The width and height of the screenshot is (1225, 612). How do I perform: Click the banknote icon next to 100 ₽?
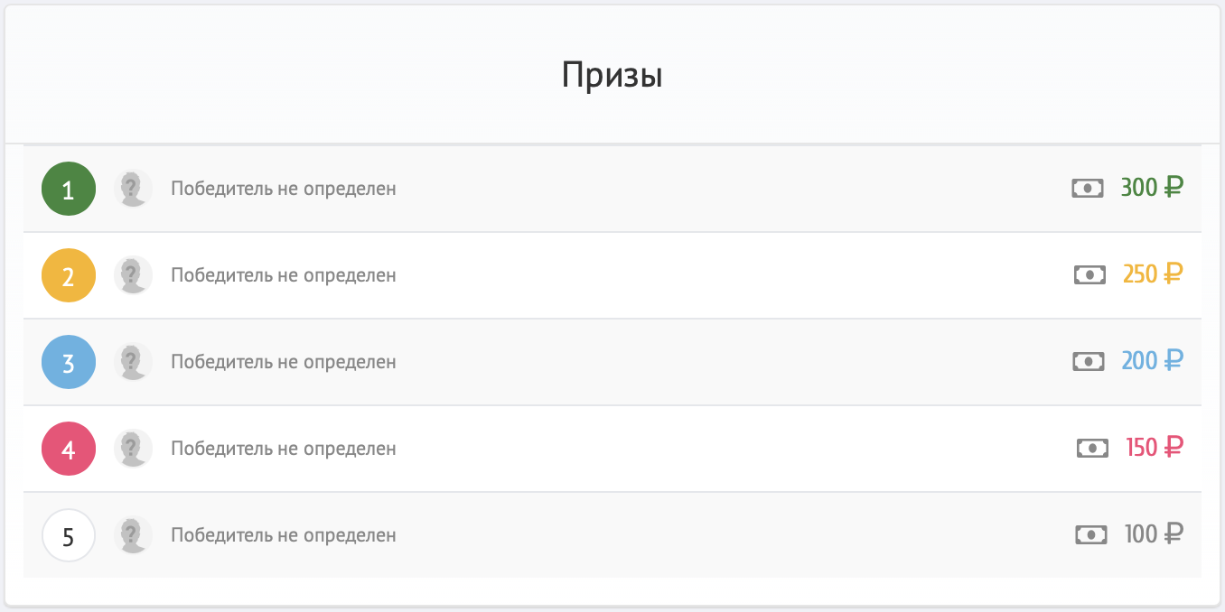tap(1091, 534)
